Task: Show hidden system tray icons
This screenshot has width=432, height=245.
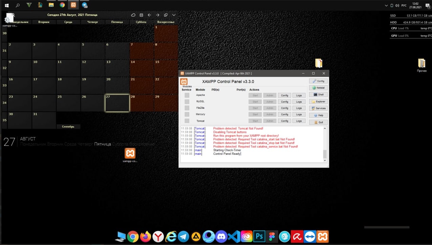Action: (x=387, y=5)
